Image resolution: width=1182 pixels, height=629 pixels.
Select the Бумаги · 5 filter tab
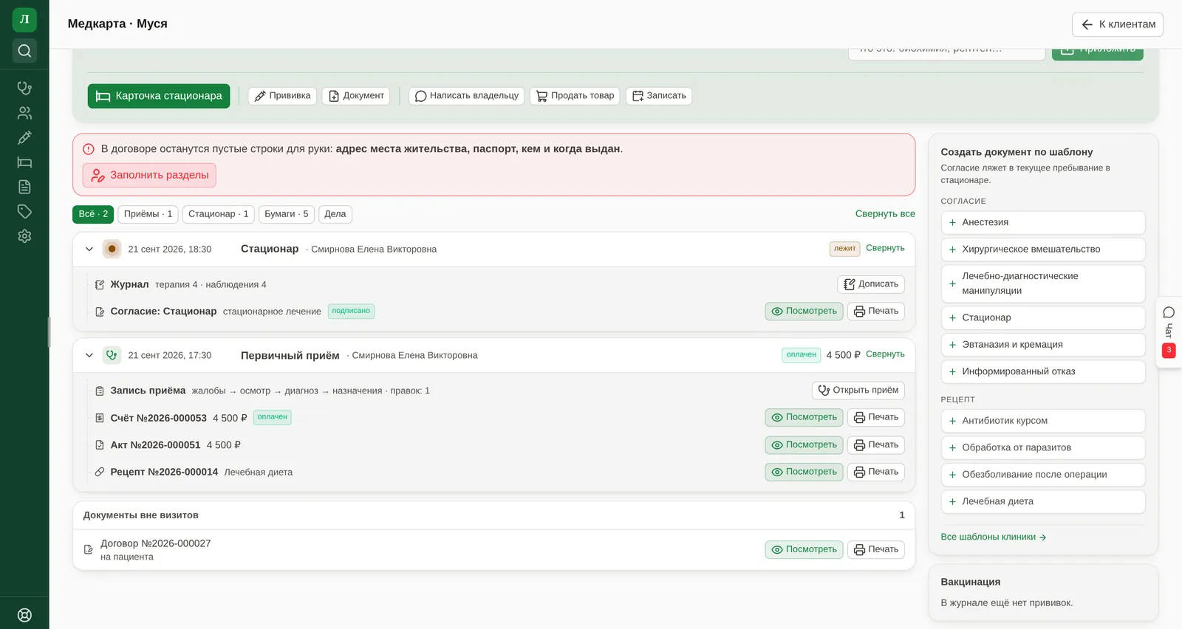coord(287,214)
